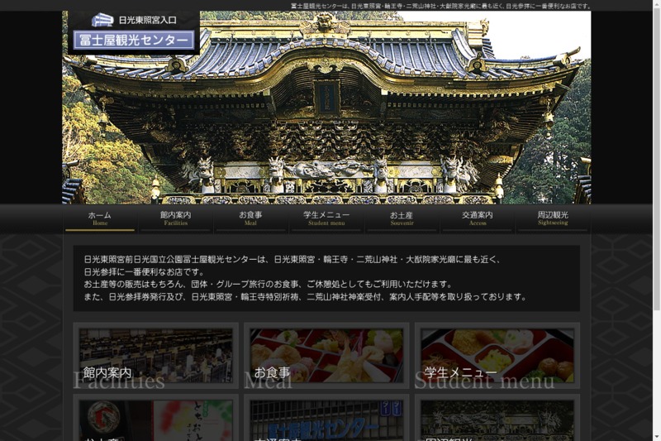Open 学生メニュー Student menu nav item
The height and width of the screenshot is (441, 661).
[326, 218]
